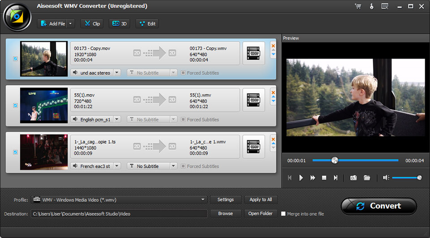Screen dimensions: 430x238
Task: Select the 55(1).mov thumbnail
Action: (x=44, y=106)
